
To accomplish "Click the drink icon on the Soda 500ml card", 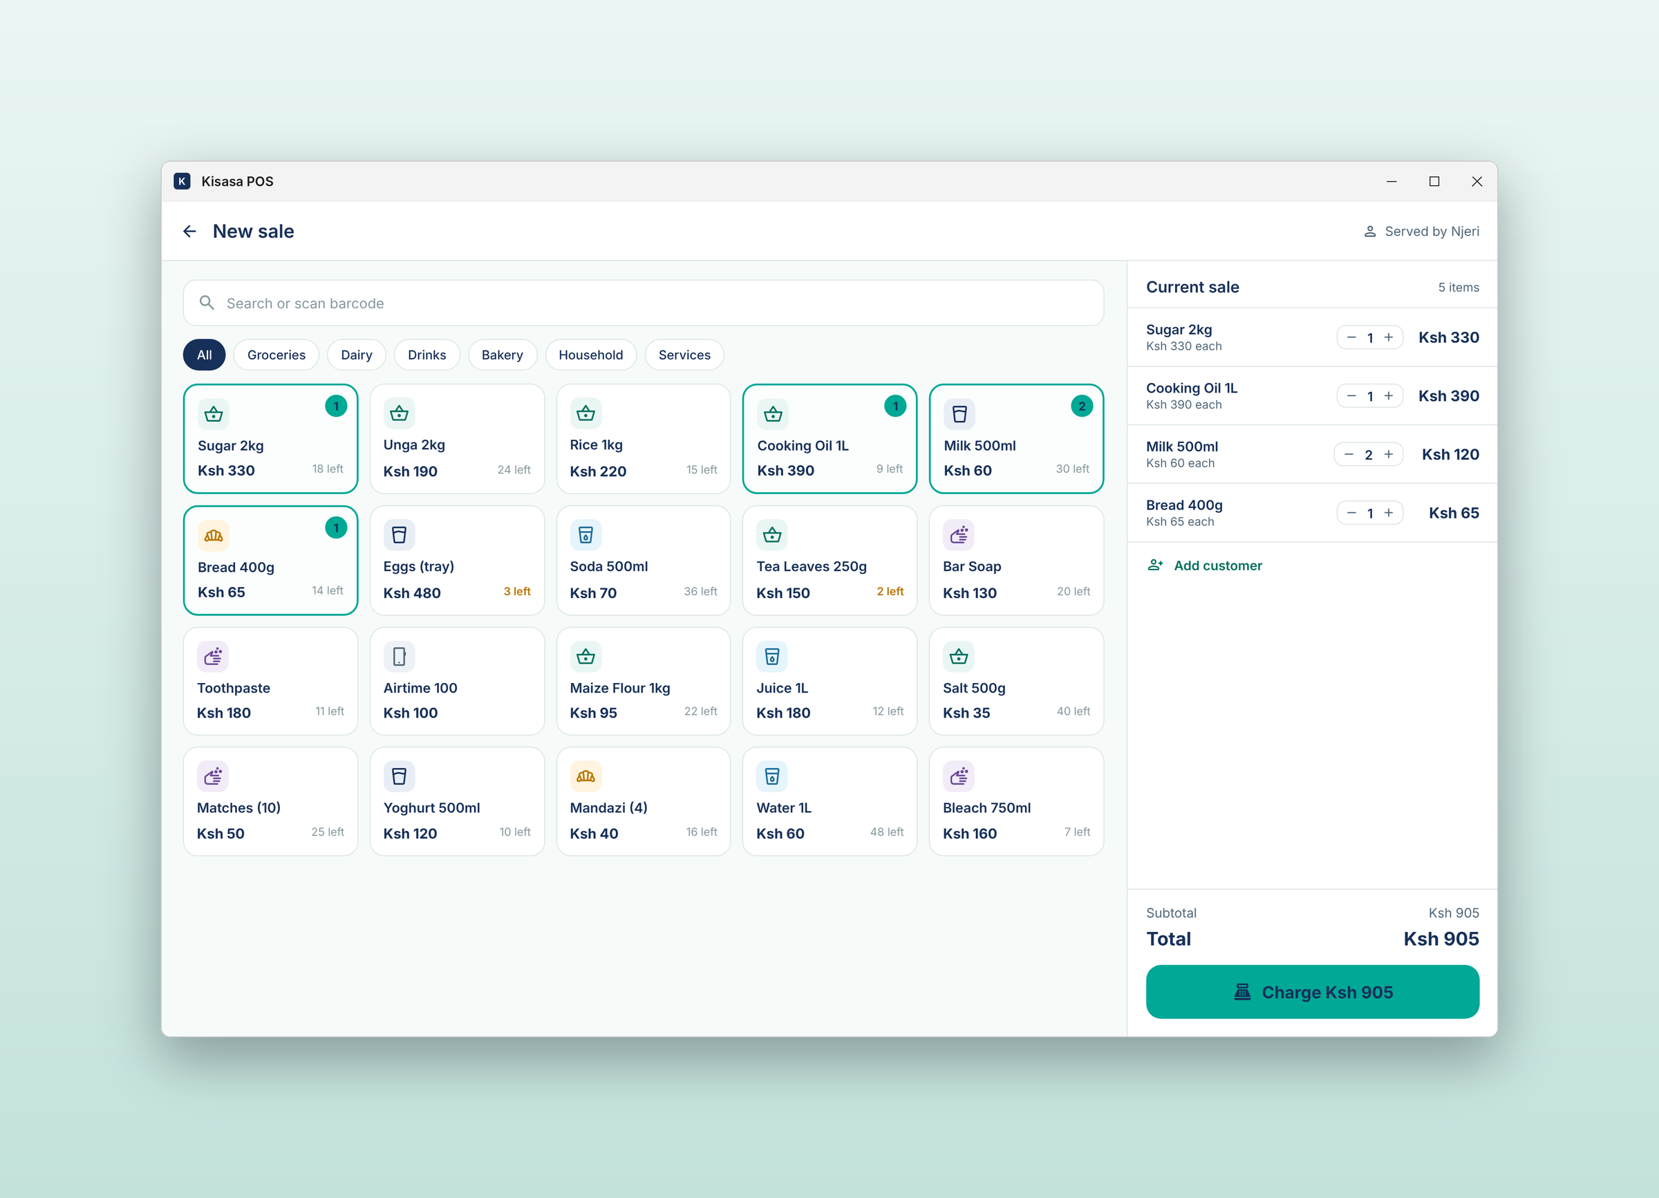I will [x=586, y=535].
